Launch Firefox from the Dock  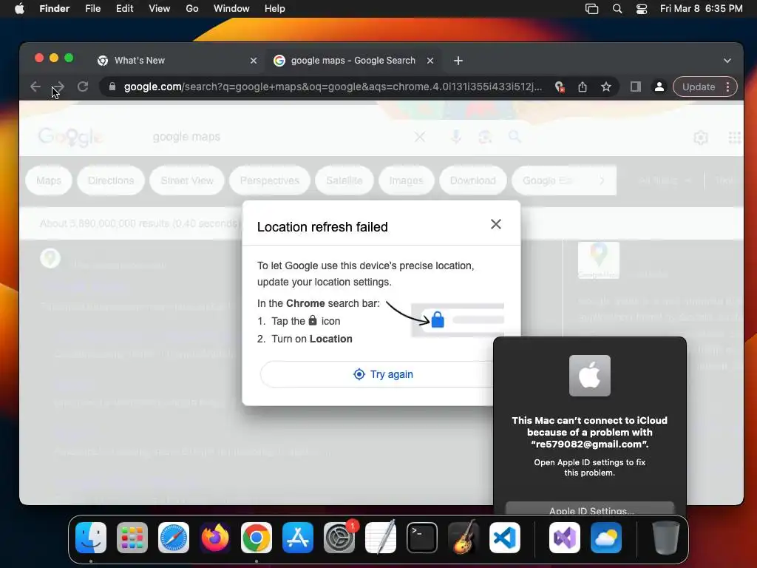[215, 538]
